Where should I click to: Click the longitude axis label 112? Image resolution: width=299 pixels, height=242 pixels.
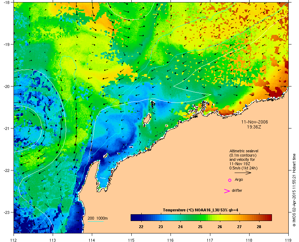(14, 240)
